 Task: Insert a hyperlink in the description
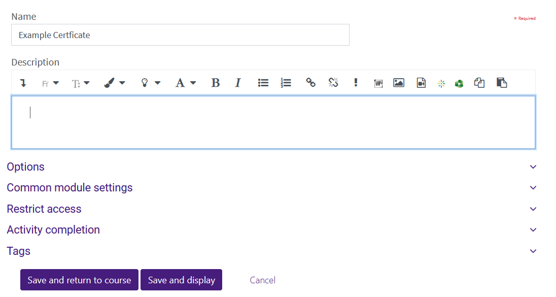point(310,82)
